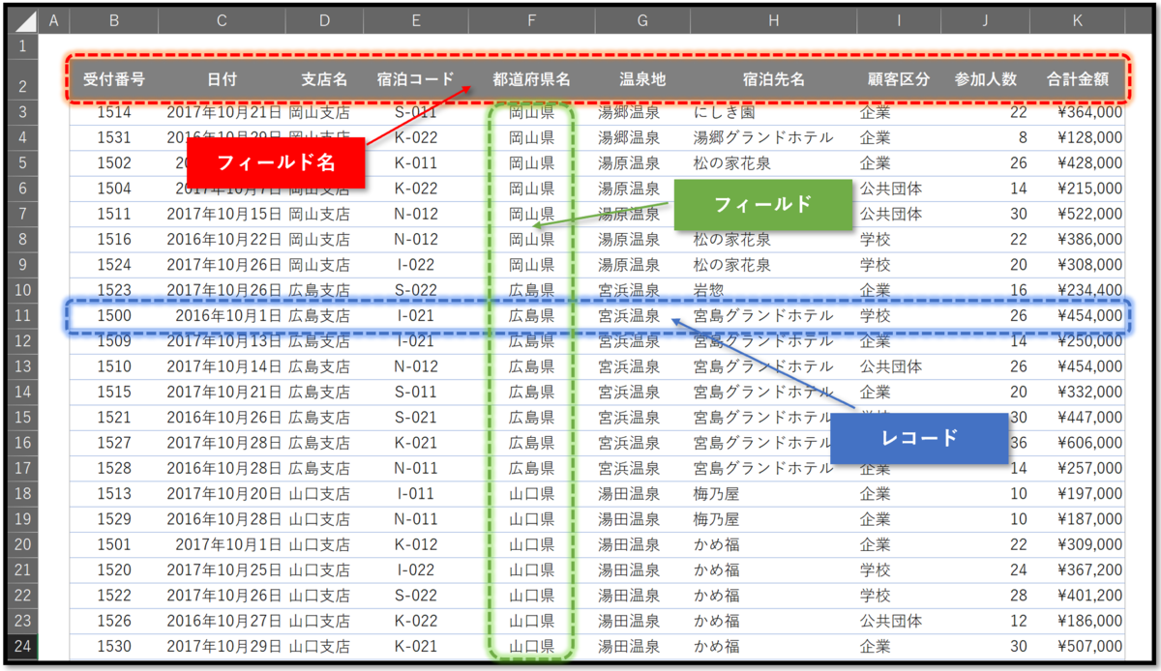Select column header letter B
This screenshot has width=1161, height=671.
[113, 19]
